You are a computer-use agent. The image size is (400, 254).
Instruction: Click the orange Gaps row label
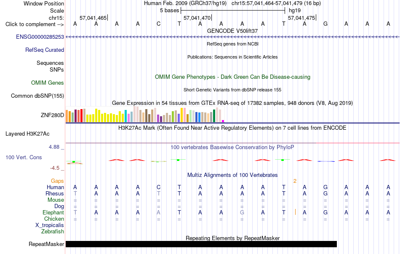(x=57, y=181)
